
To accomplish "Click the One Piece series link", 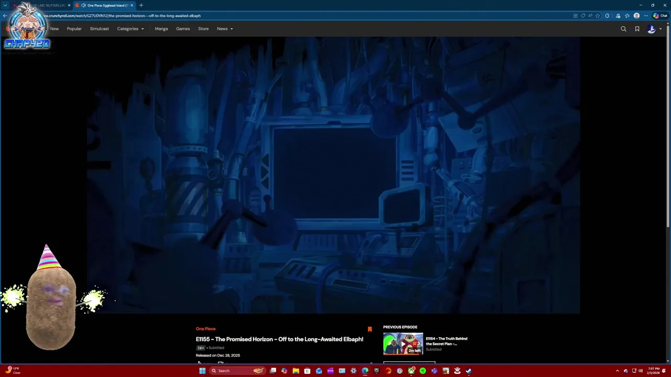I will pos(205,329).
